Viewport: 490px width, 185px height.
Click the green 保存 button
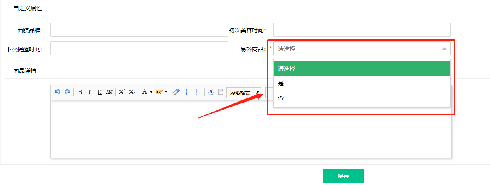[x=343, y=176]
